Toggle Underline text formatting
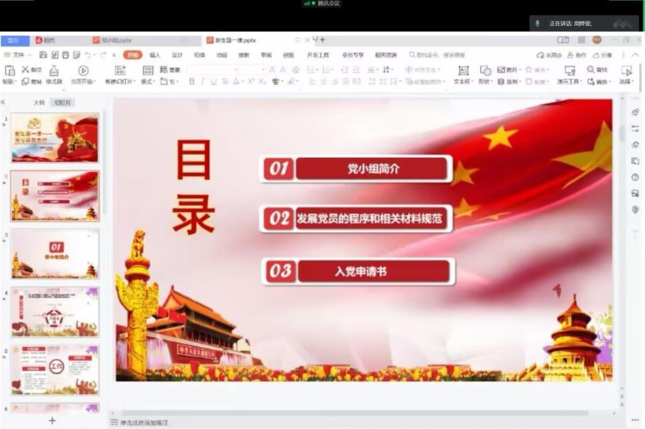 (x=213, y=82)
